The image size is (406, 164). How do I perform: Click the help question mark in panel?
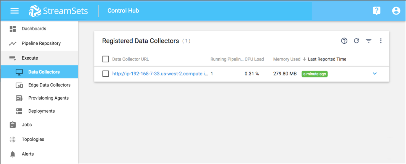click(344, 41)
